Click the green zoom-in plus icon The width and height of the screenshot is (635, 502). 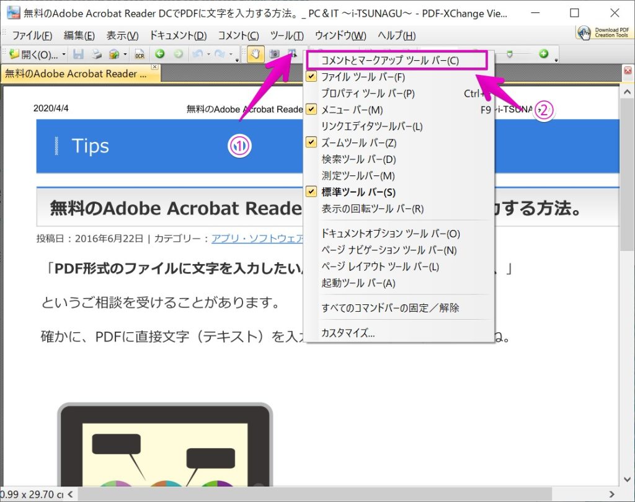point(544,54)
